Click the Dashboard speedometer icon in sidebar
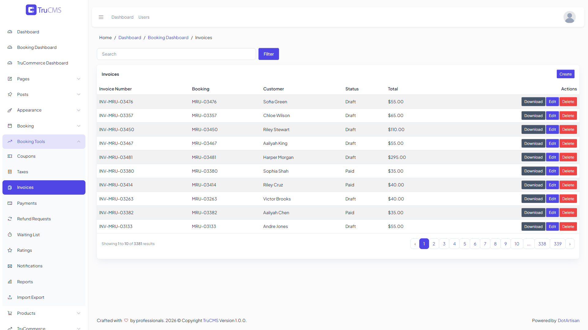Viewport: 588px width, 330px height. pyautogui.click(x=10, y=32)
